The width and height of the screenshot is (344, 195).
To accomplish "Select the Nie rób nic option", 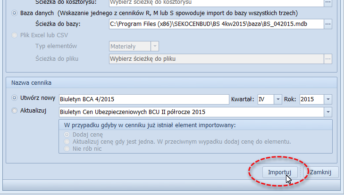I will click(68, 148).
